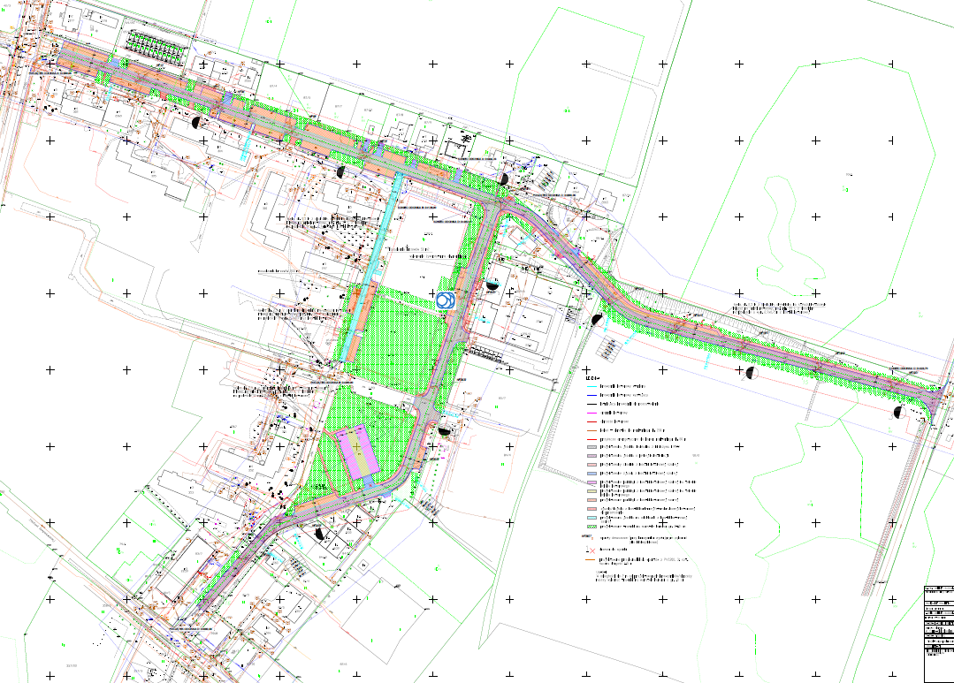Click the orange line sample at the legend bottom

(x=591, y=560)
